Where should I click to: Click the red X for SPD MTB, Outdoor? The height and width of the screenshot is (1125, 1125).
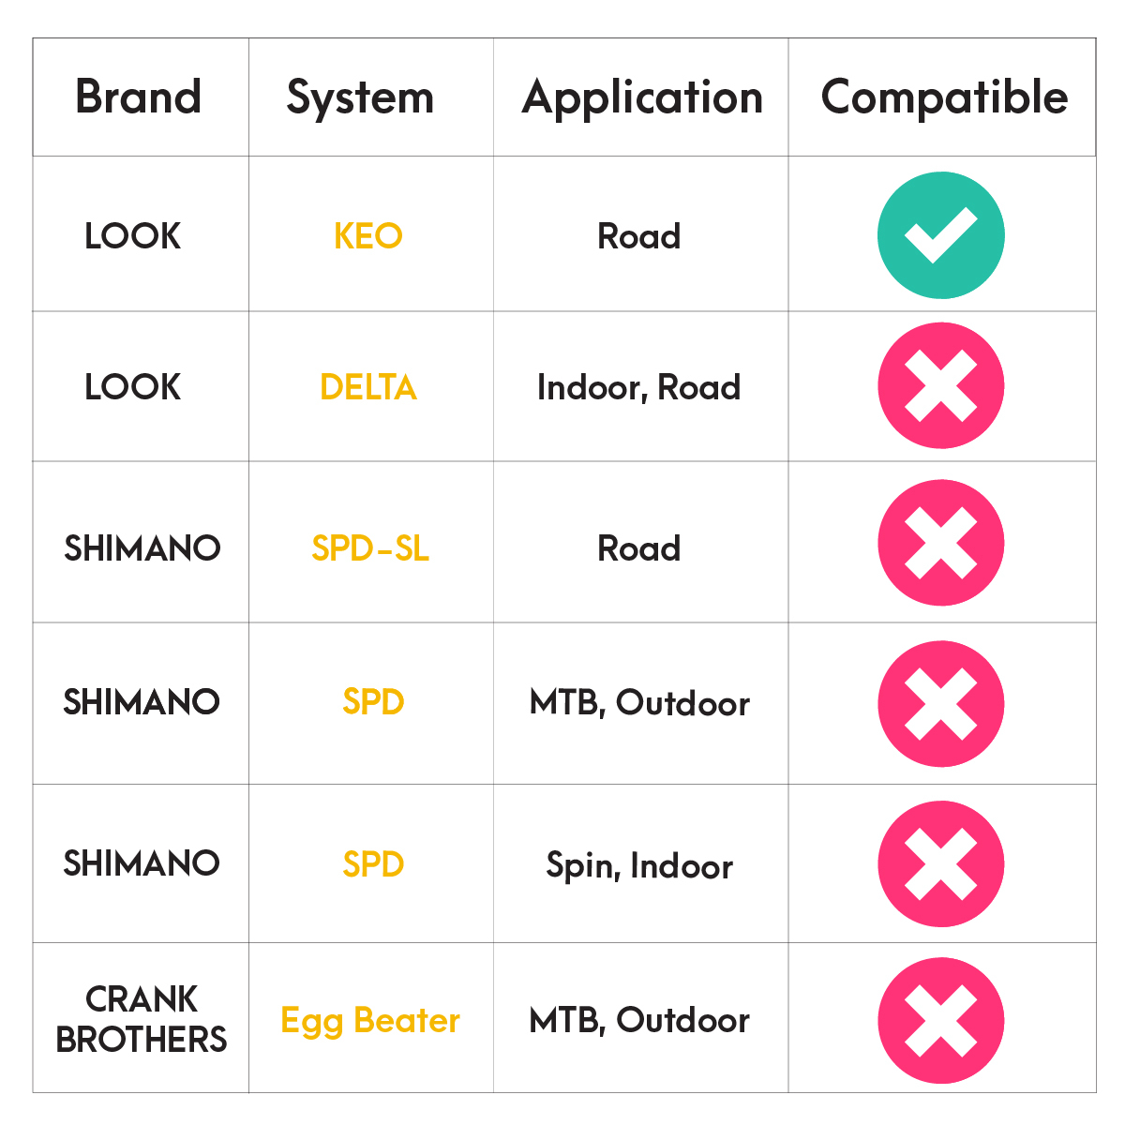(940, 703)
